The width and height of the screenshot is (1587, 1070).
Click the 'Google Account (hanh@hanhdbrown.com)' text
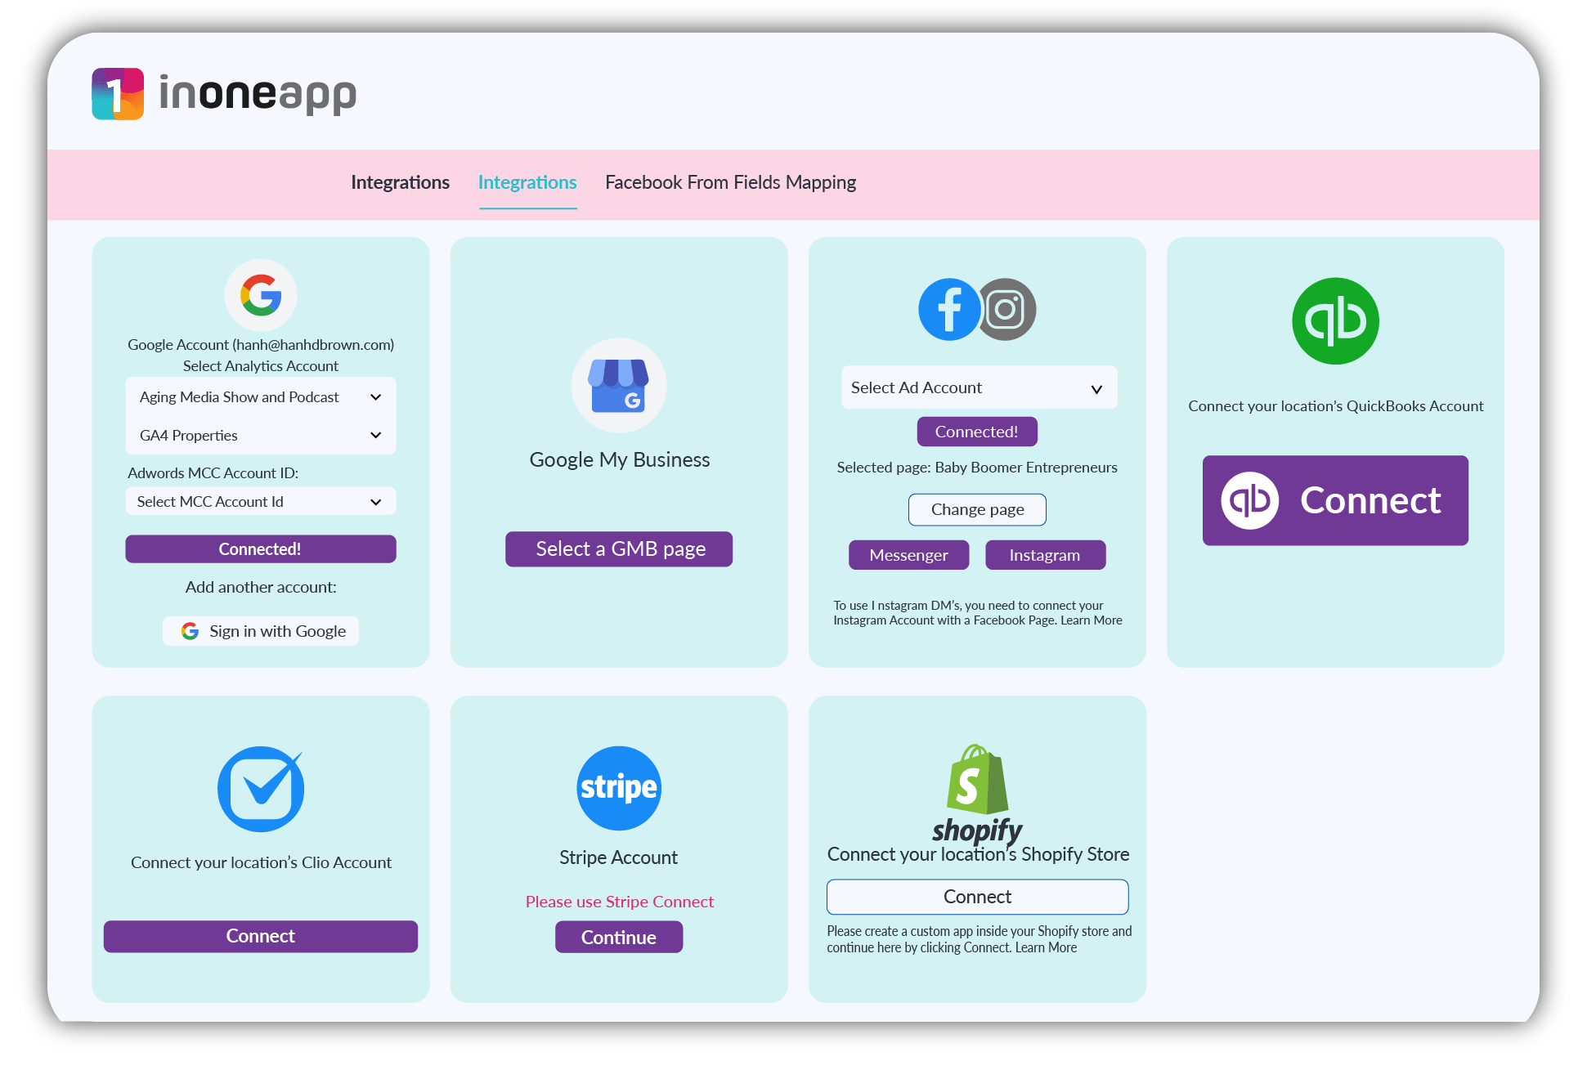click(261, 345)
